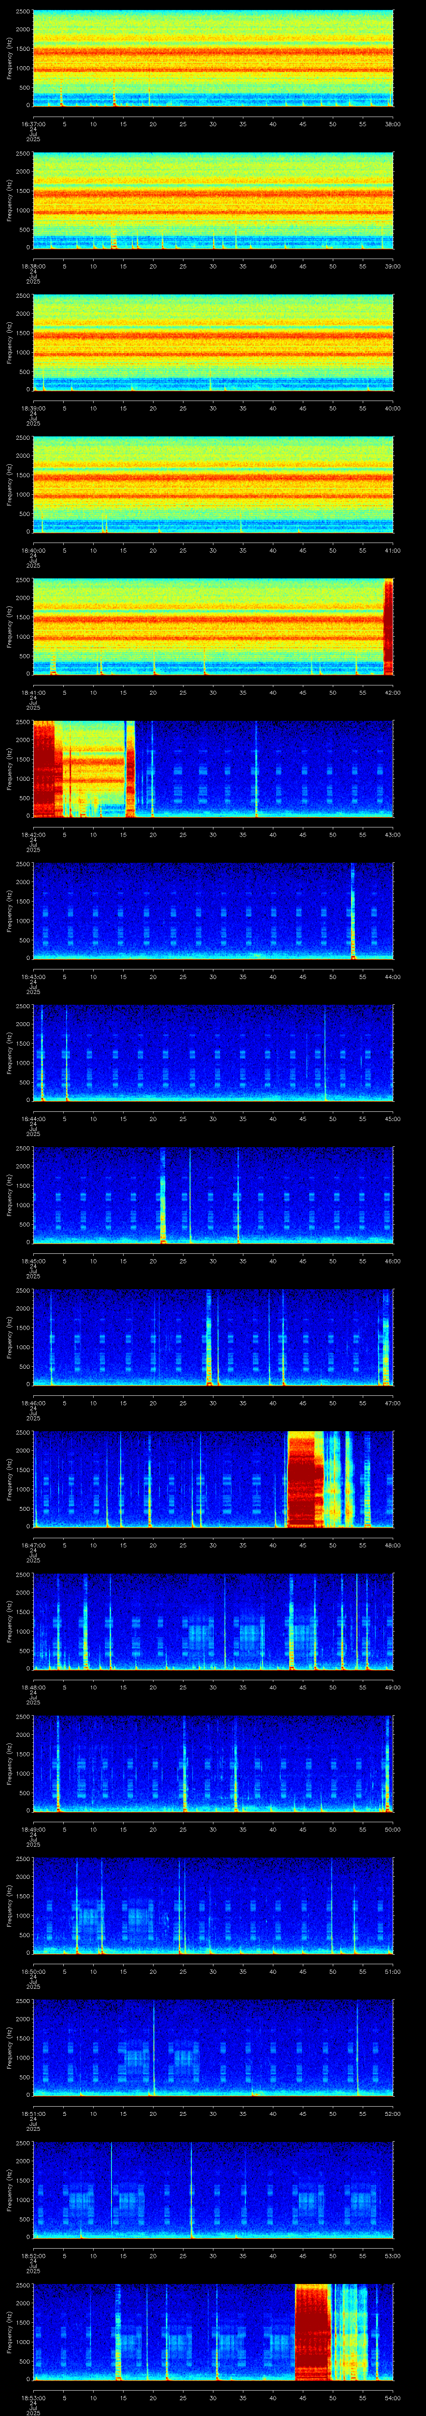Click the 18:40:00 start time label

click(x=33, y=550)
